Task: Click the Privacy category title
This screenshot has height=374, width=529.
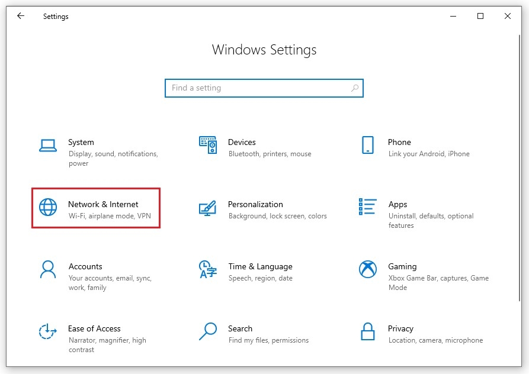Action: click(x=400, y=328)
